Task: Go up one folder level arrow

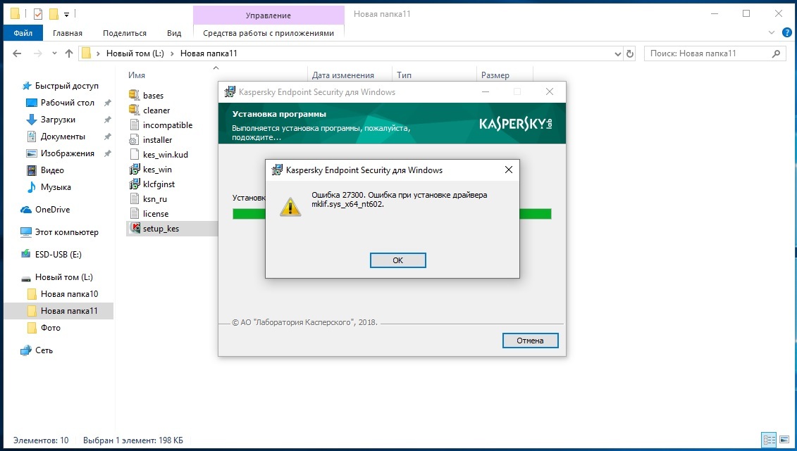Action: click(x=68, y=53)
